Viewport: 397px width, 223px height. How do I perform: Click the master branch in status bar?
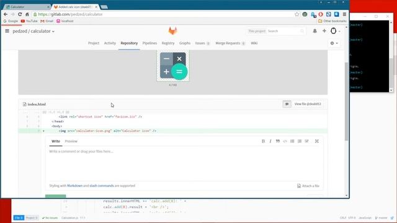pos(381,217)
